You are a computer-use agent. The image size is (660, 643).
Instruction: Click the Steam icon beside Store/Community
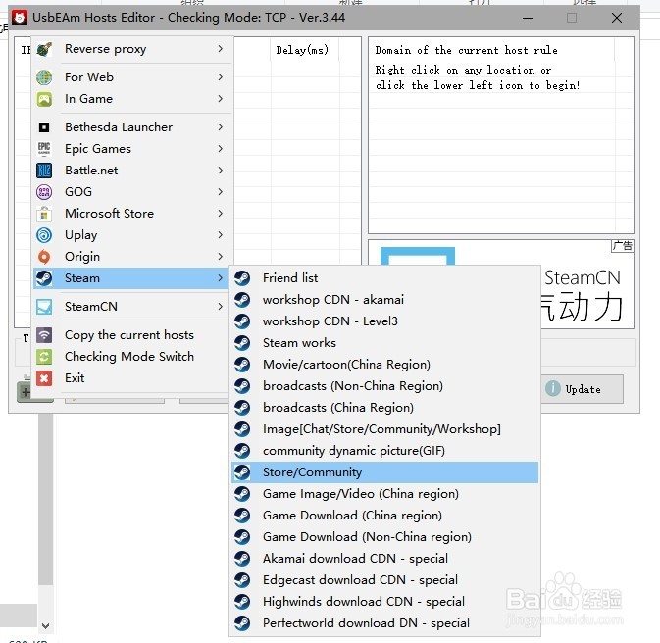242,472
